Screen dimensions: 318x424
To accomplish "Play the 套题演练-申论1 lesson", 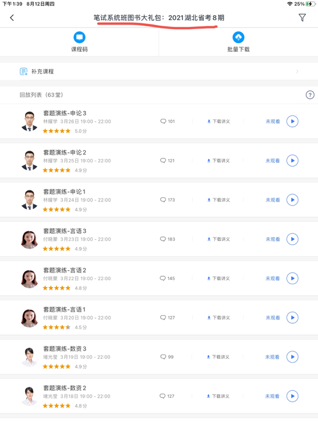I will (x=292, y=200).
